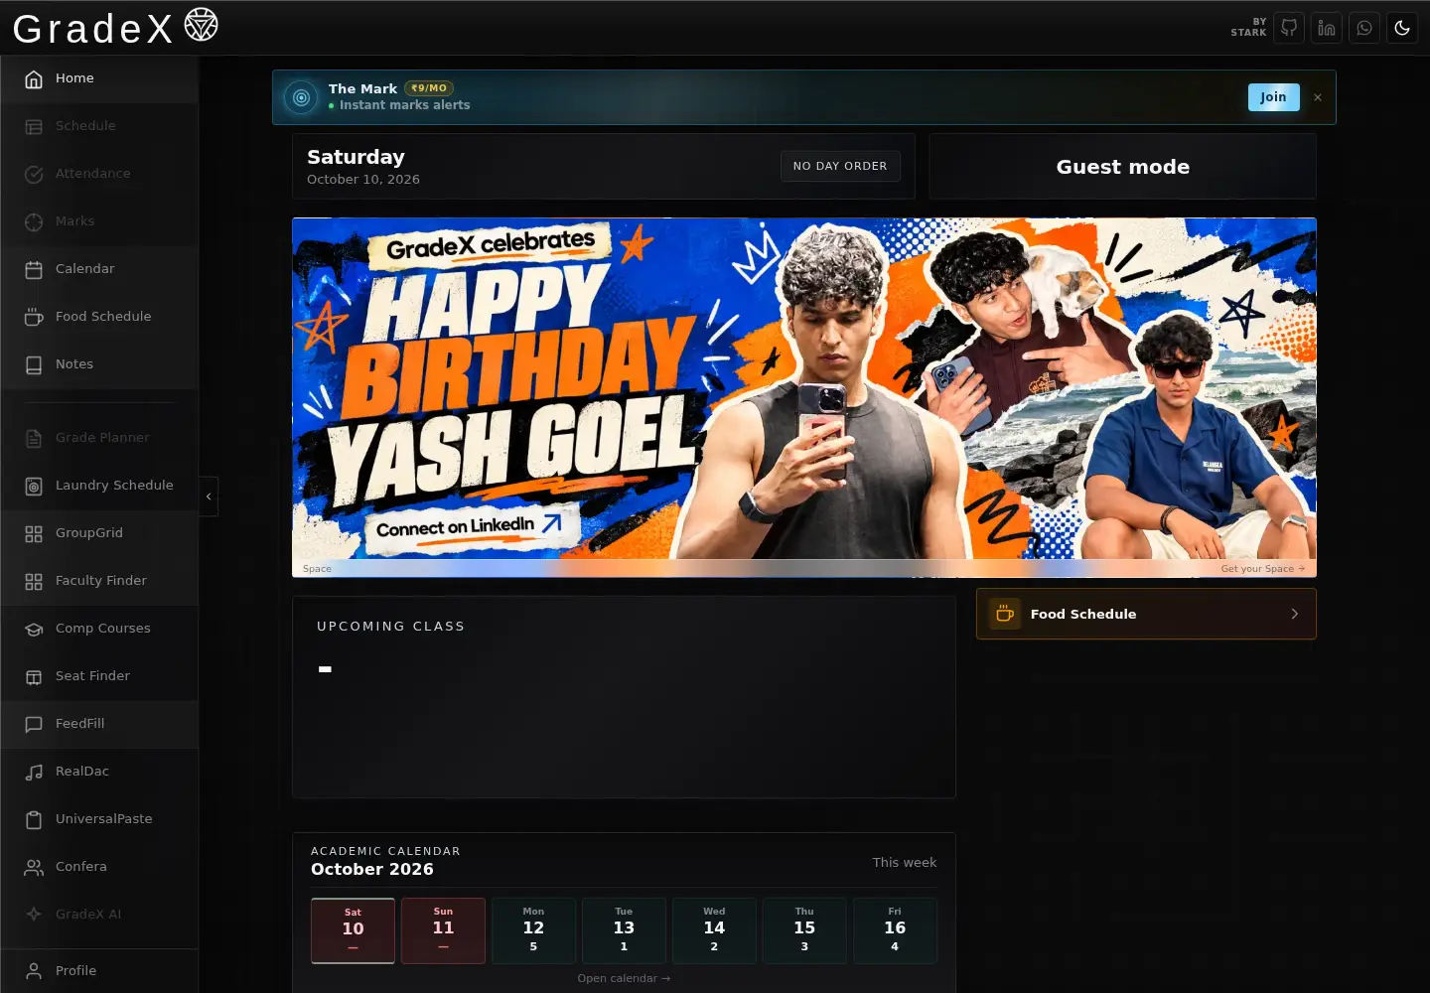Select Thu 15 calendar day
This screenshot has height=993, width=1430.
coord(804,930)
